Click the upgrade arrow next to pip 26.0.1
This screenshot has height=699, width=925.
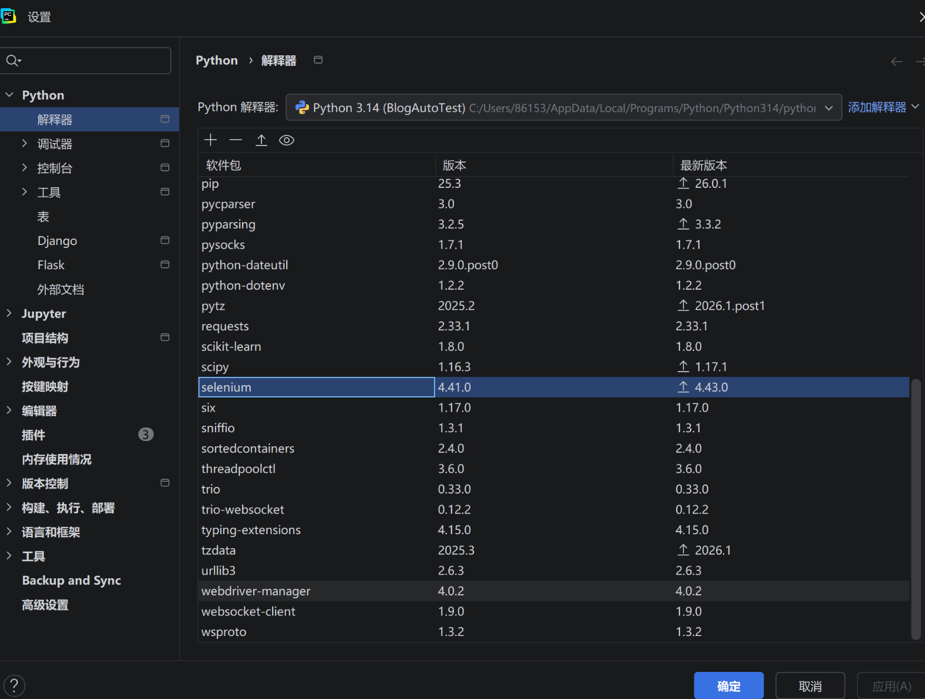click(683, 183)
